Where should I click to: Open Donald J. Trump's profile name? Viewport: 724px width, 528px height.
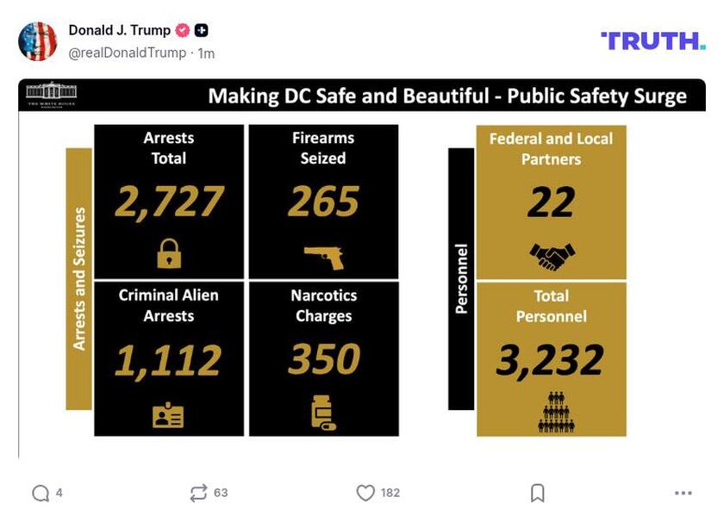click(117, 29)
